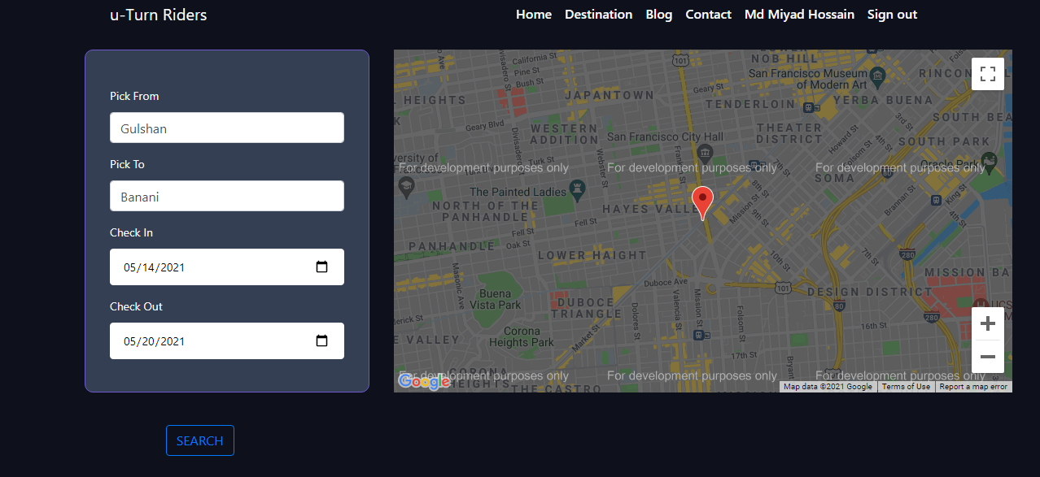Open the Destination menu item

(x=598, y=14)
